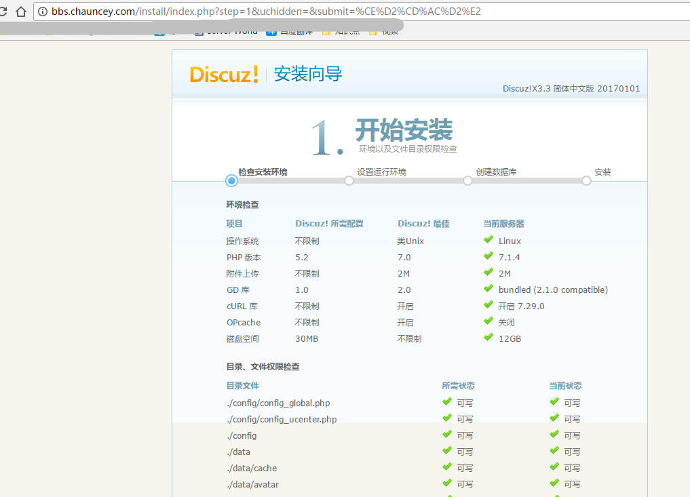Click the ./config/config_ucenter.php path
690x497 pixels.
pos(282,419)
